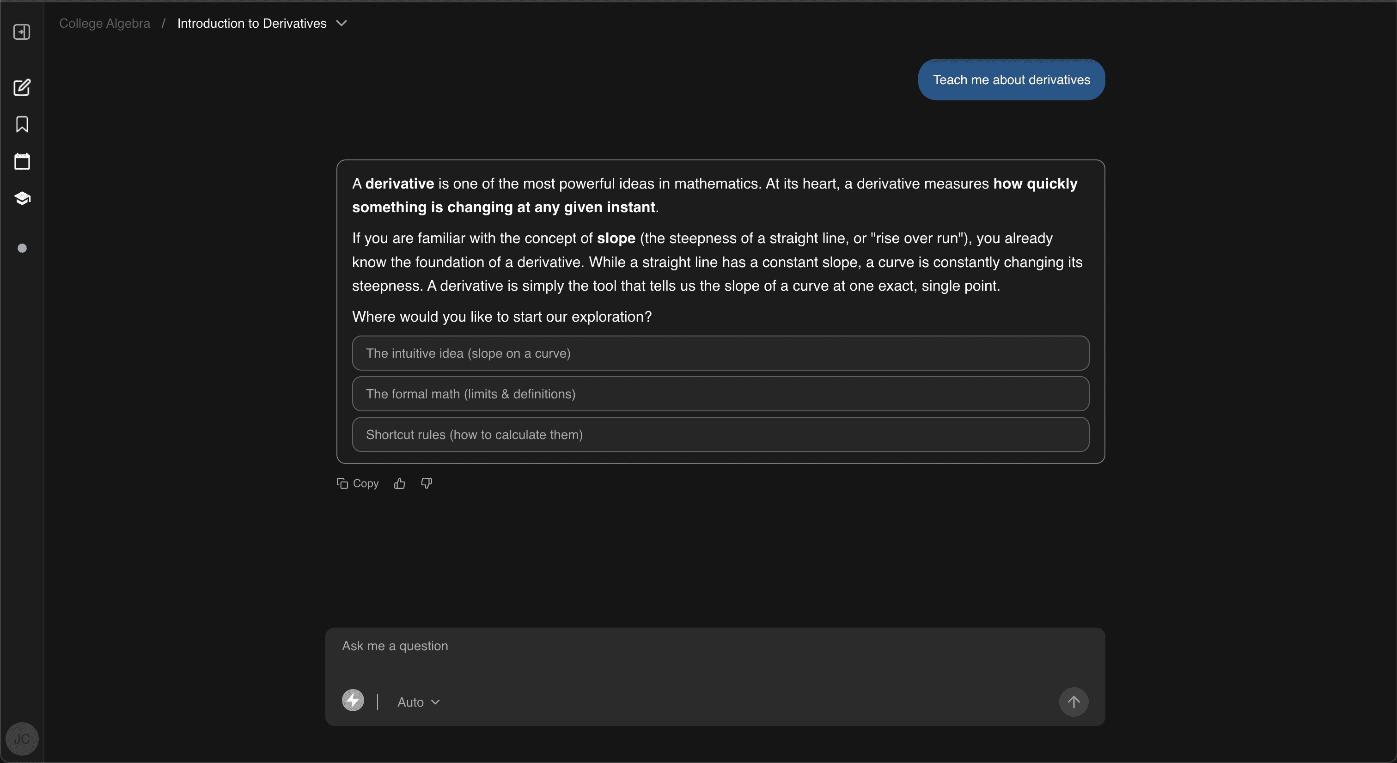Screen dimensions: 1397x763
Task: Click 'Where would you like to start our exploration?'
Action: [502, 317]
